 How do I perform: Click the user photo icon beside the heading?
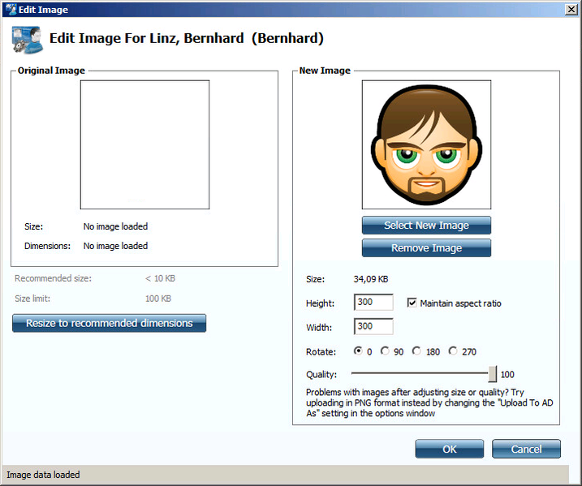click(27, 40)
